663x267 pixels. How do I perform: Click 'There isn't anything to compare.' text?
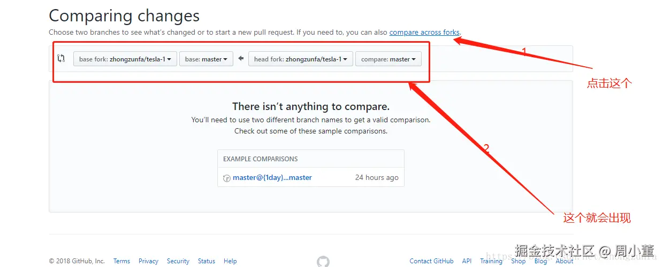tap(311, 106)
